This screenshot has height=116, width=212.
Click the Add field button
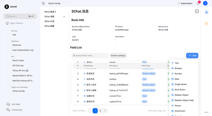tap(192, 55)
